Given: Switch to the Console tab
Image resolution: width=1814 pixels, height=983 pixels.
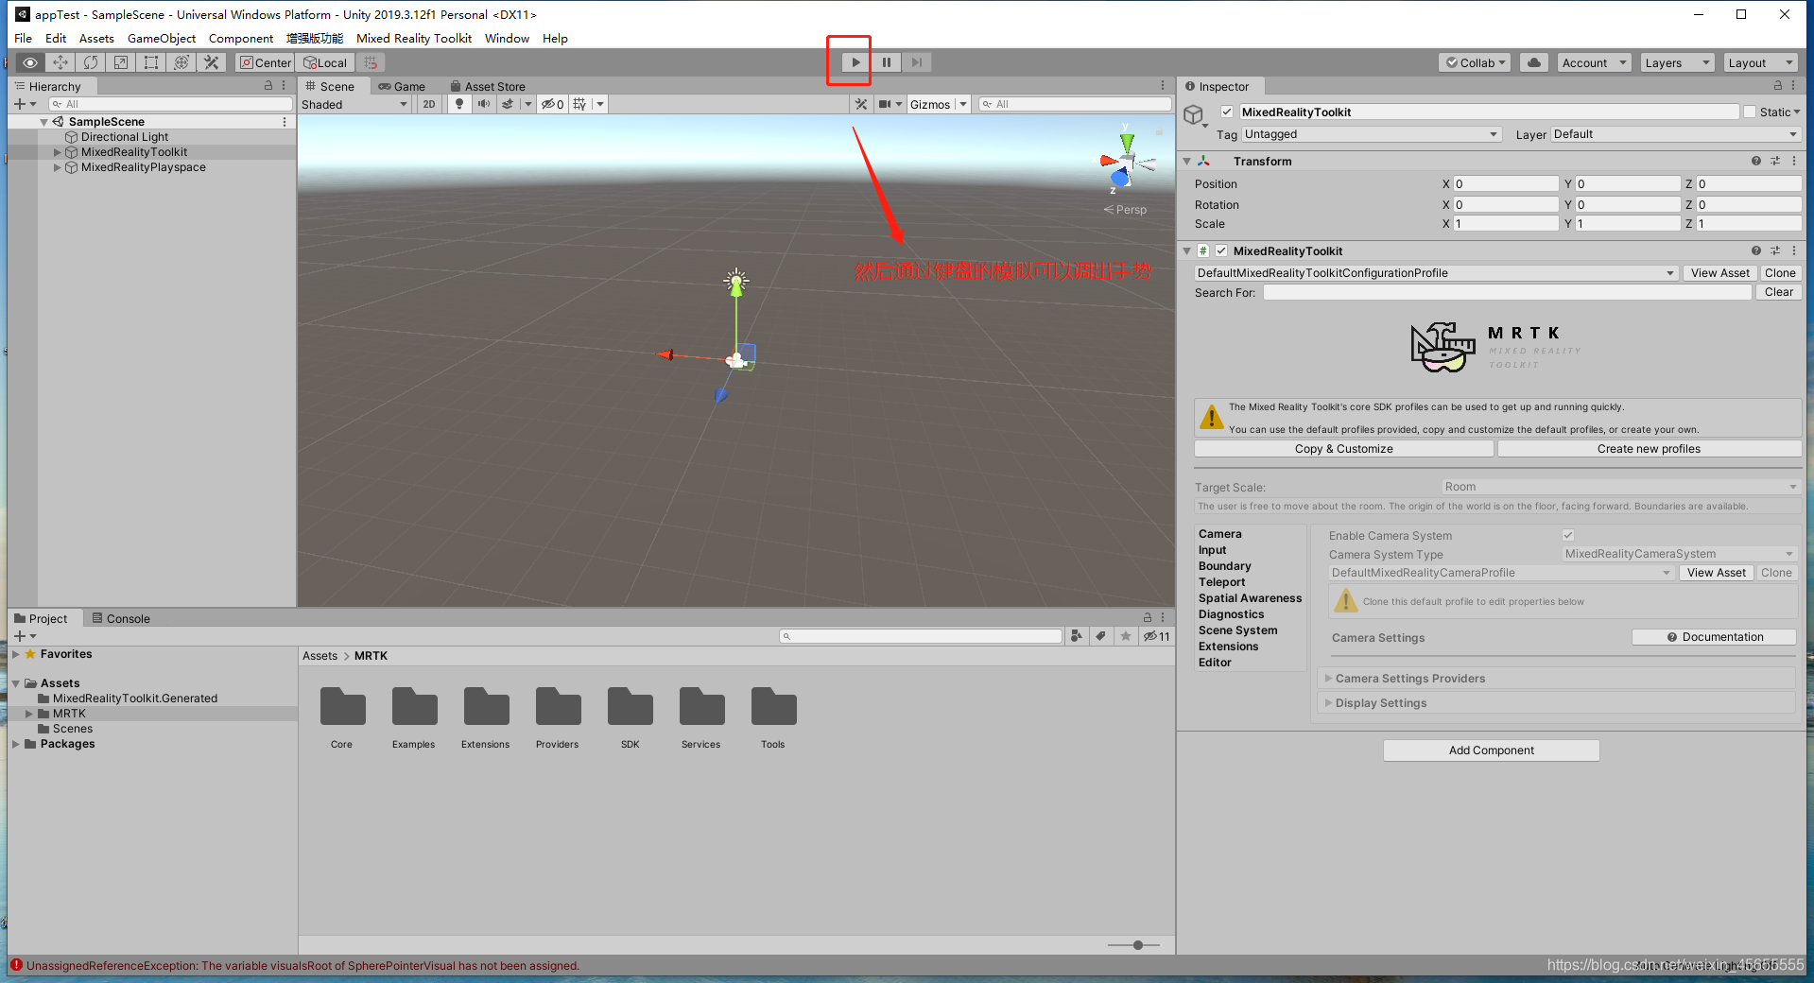Looking at the screenshot, I should (x=121, y=619).
